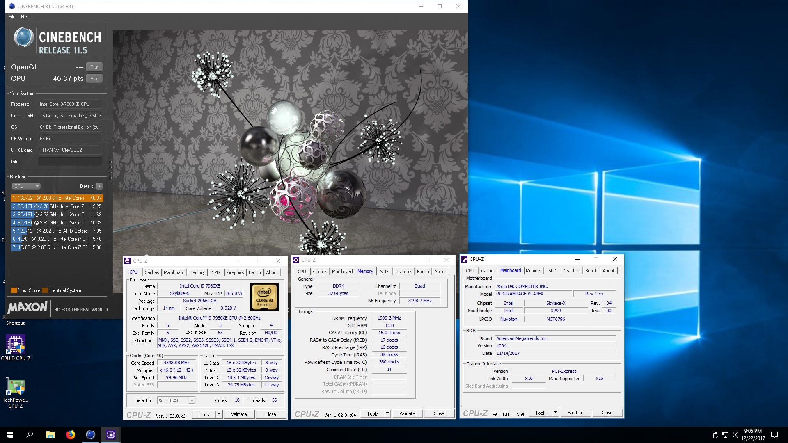Click CPU-Z CPU window title icon
Screen dimensions: 788x443
(x=128, y=261)
